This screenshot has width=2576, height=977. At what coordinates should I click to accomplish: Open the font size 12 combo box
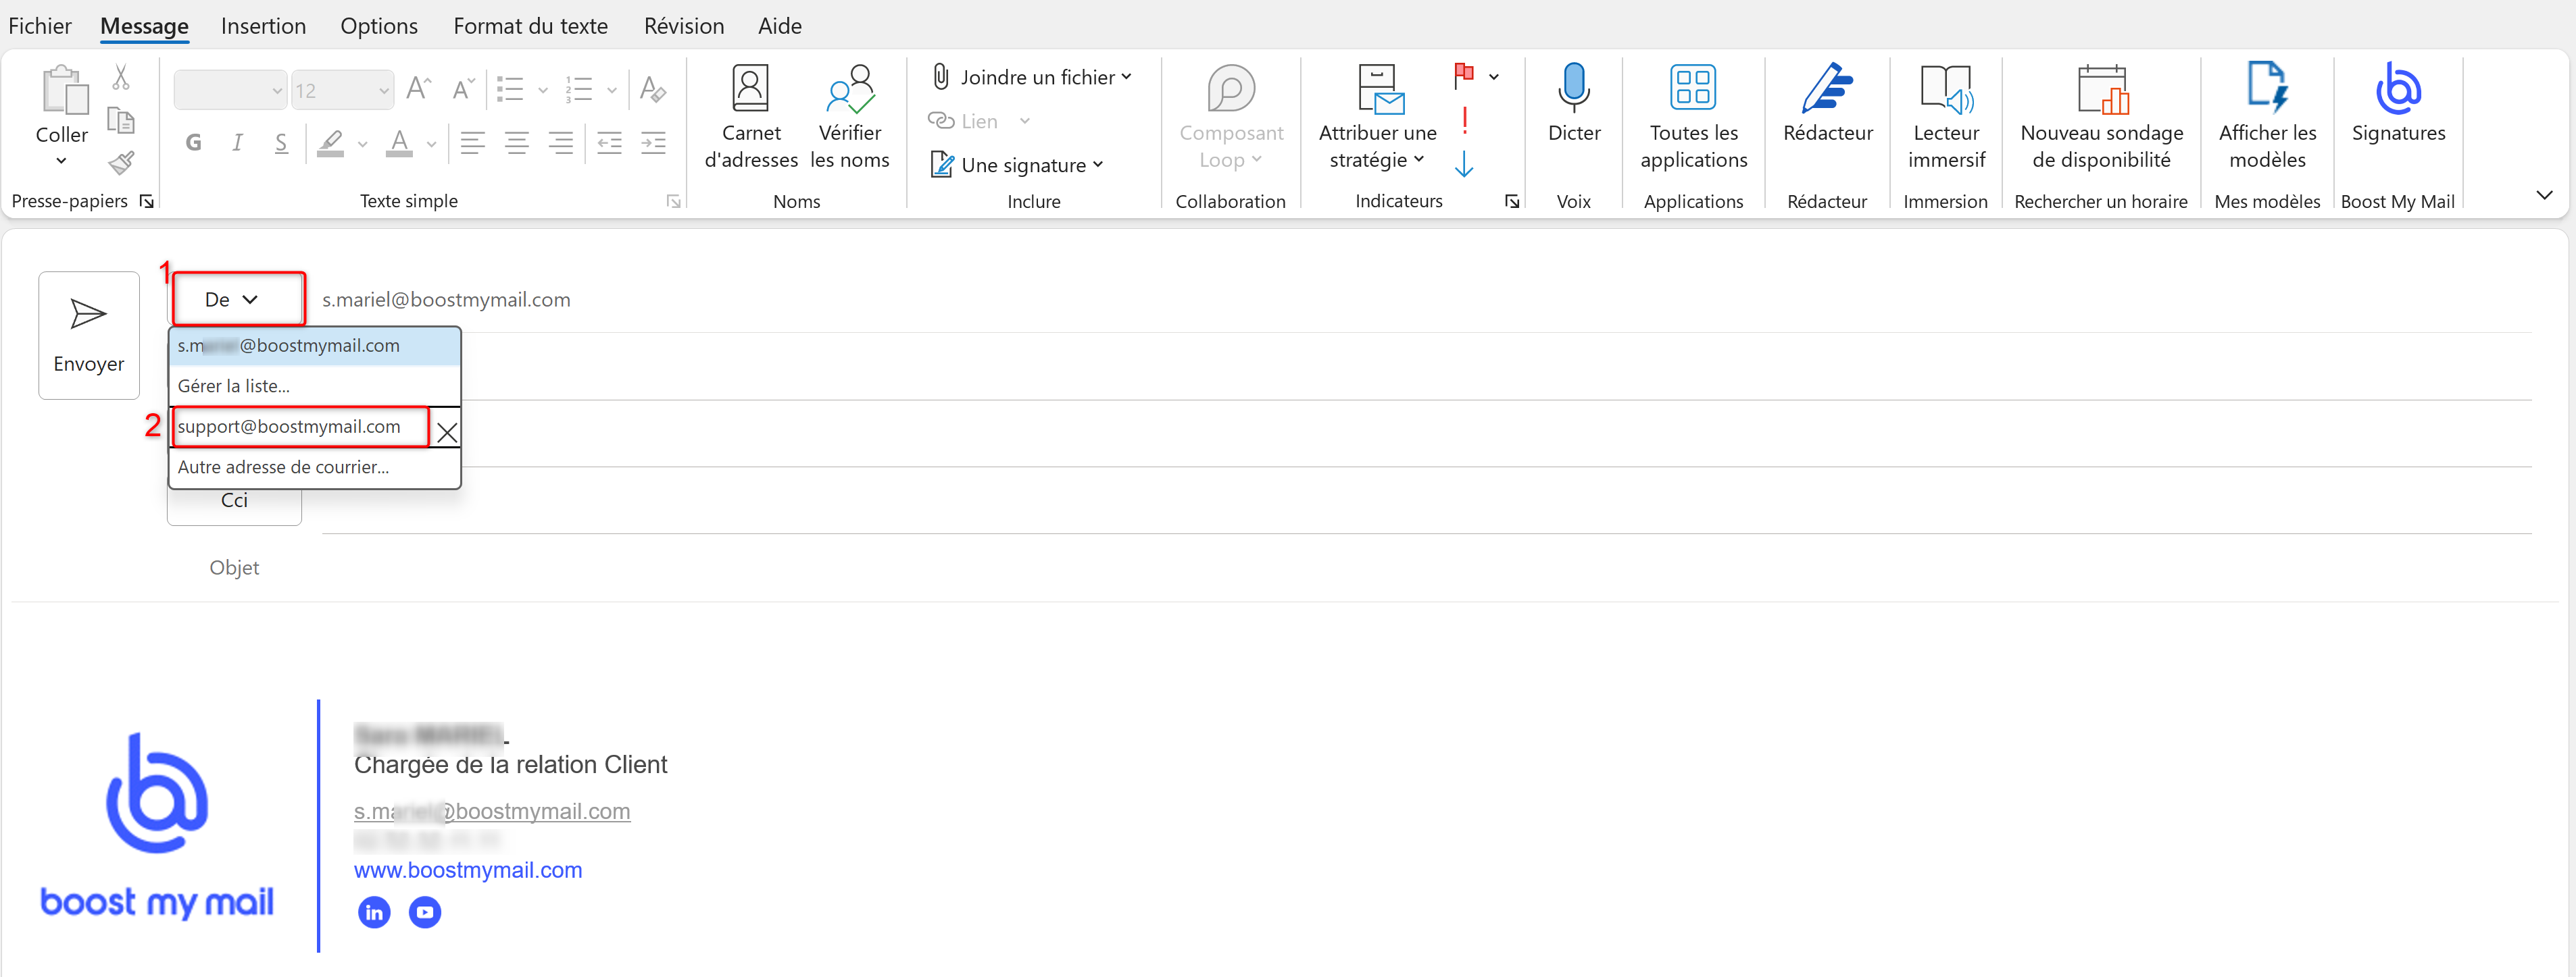[x=342, y=90]
